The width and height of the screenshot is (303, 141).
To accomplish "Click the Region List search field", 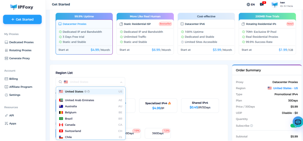I will point(90,82).
